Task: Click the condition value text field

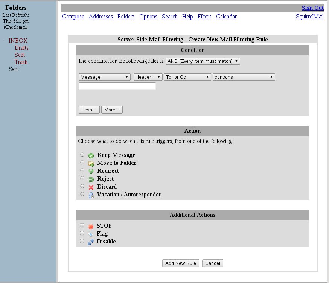Action: 117,86
